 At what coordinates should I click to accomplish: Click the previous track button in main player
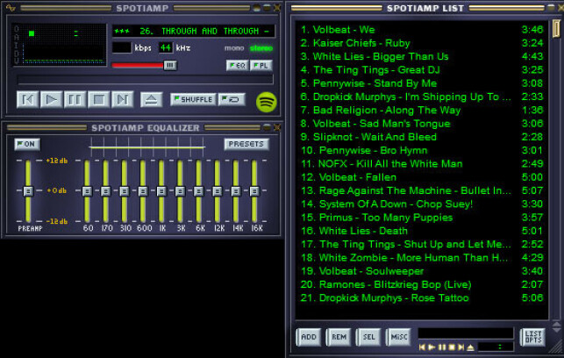28,100
